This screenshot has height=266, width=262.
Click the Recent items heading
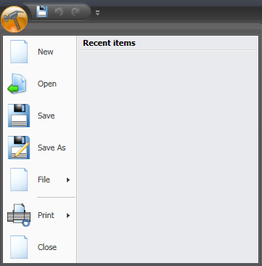coord(109,43)
